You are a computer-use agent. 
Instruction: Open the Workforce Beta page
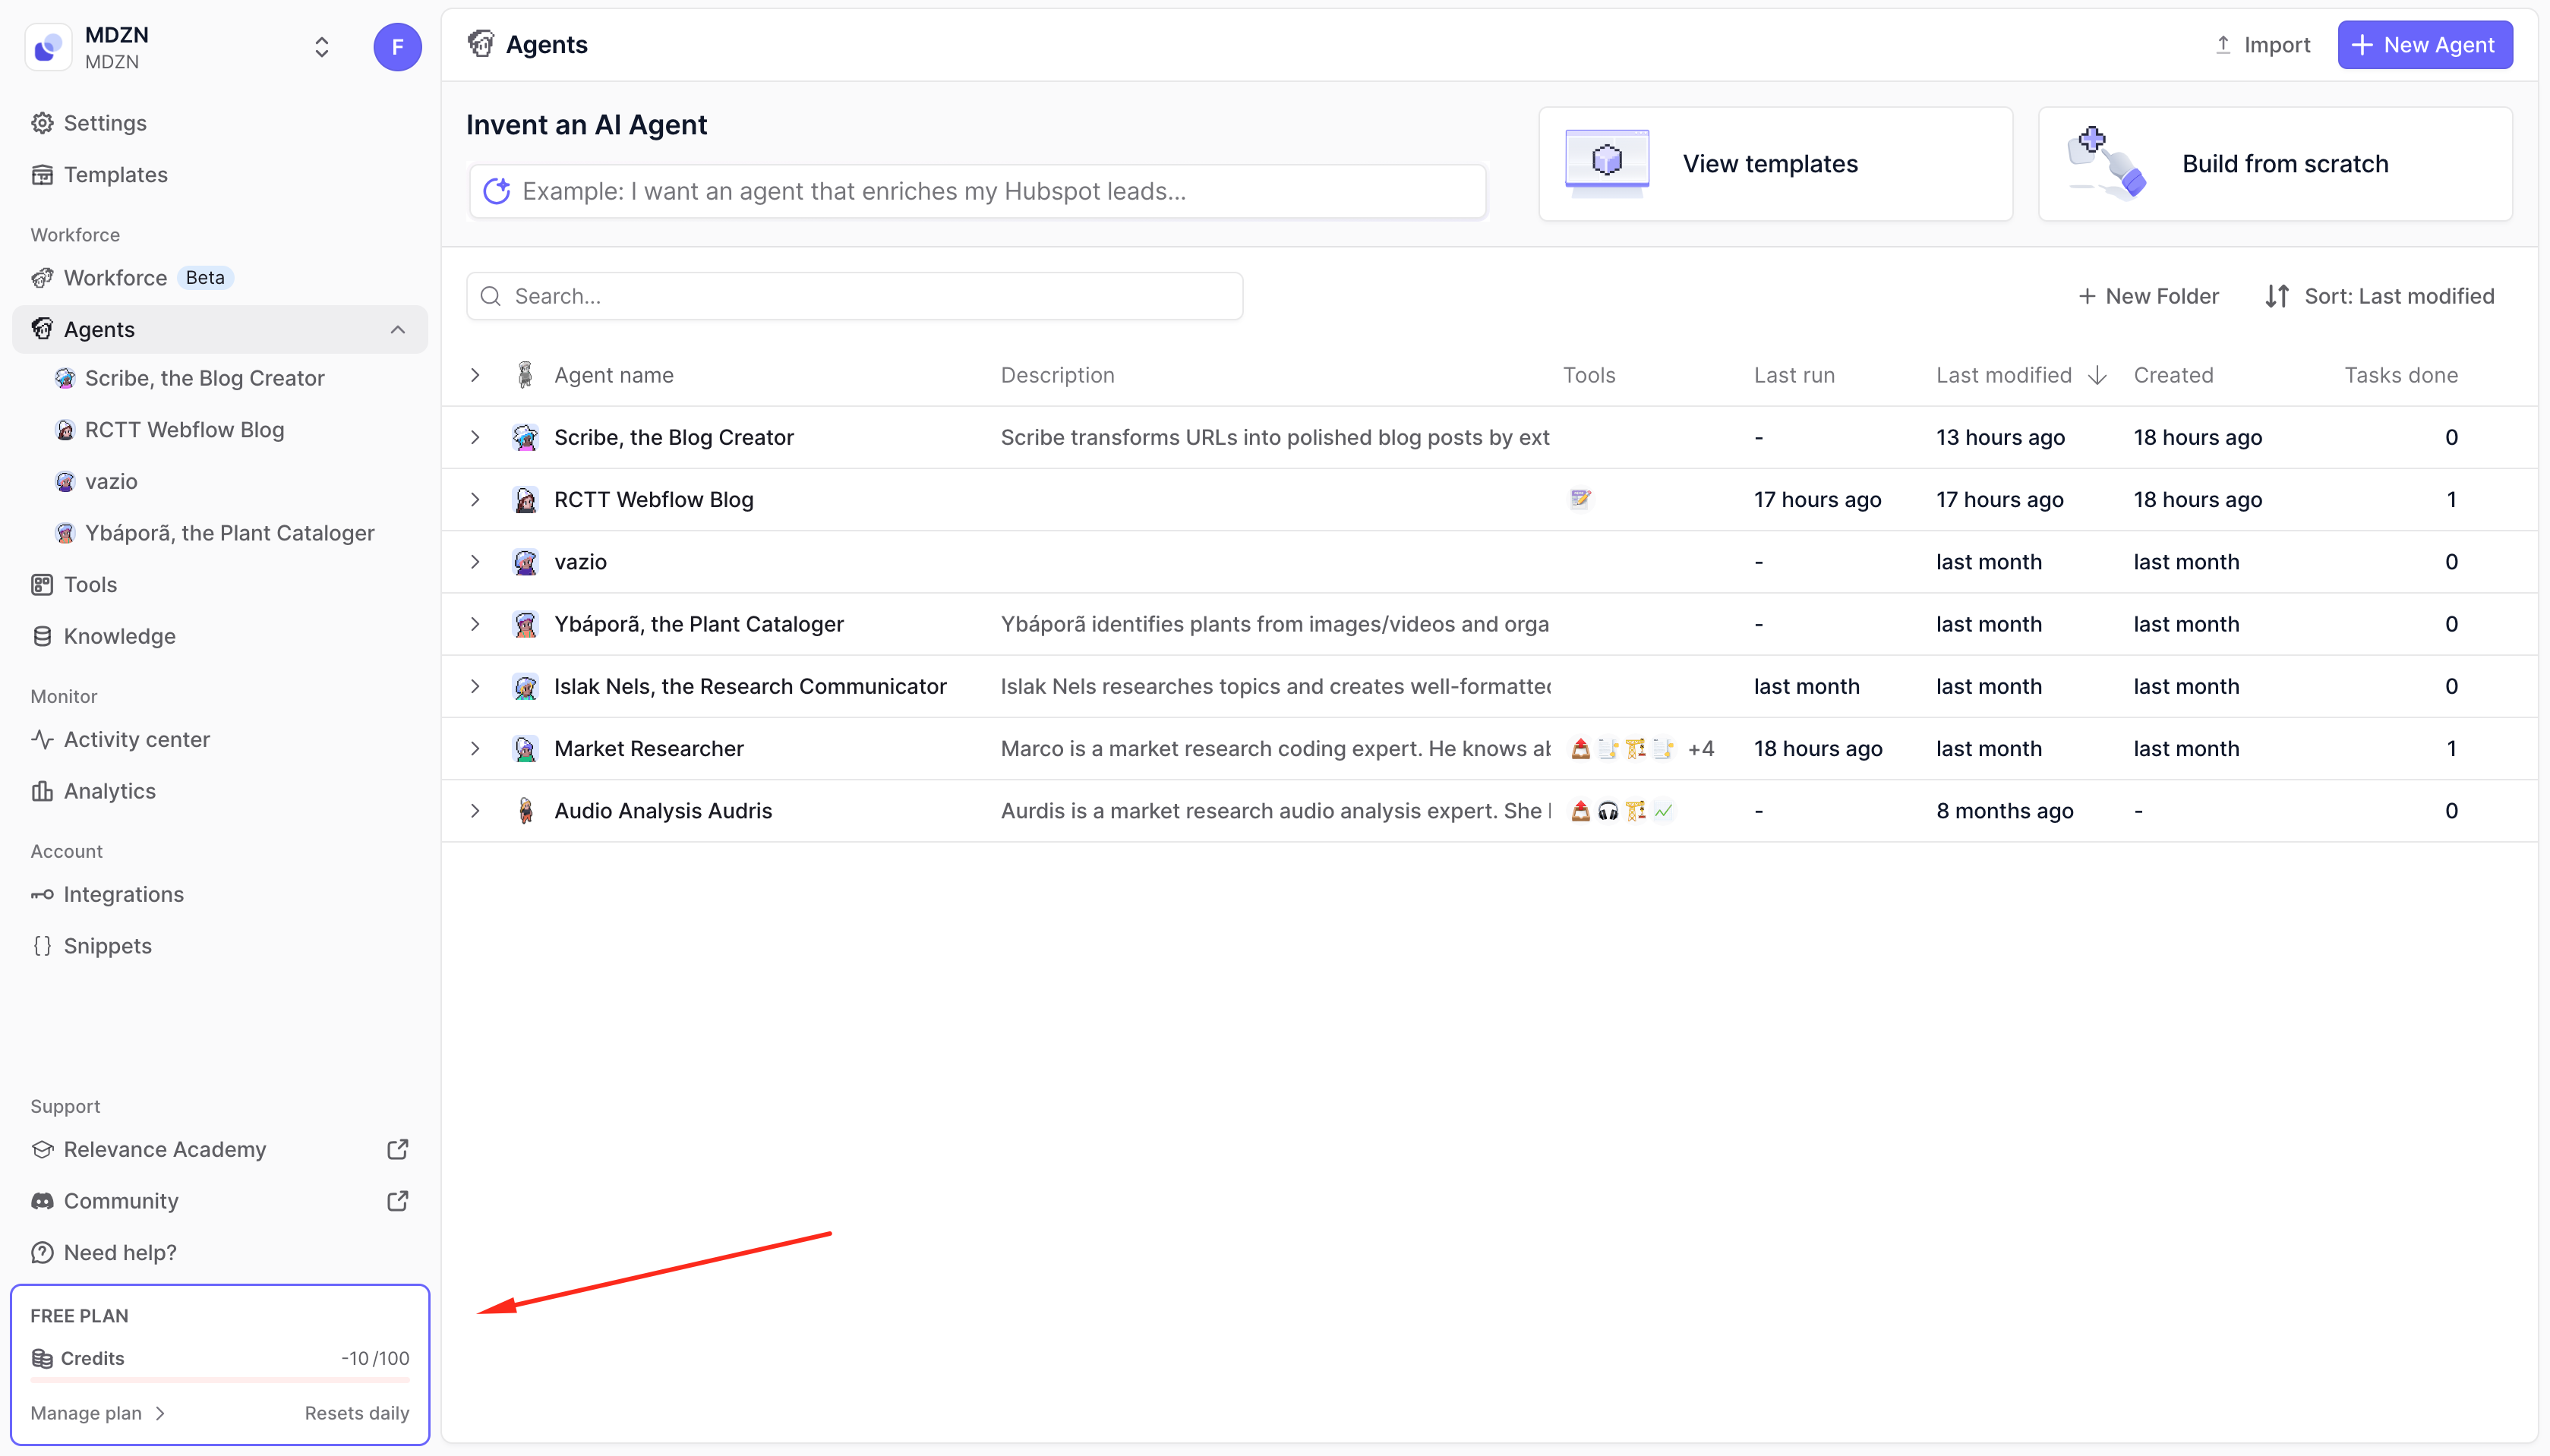pyautogui.click(x=219, y=277)
